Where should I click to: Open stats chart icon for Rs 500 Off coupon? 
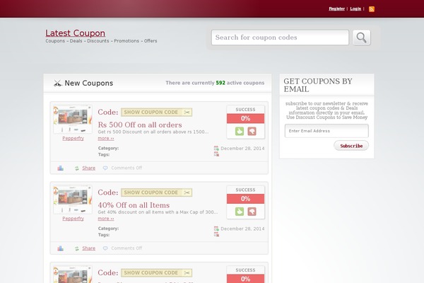click(x=60, y=168)
